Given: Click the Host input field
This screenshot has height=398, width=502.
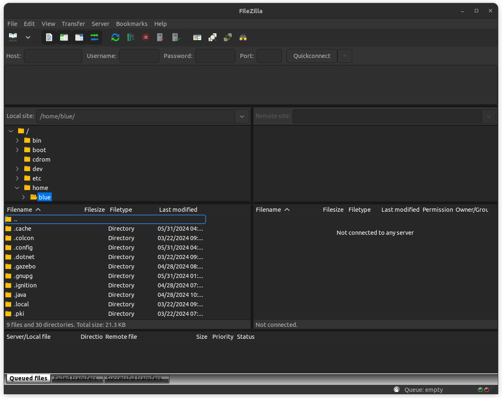Looking at the screenshot, I should pos(53,56).
